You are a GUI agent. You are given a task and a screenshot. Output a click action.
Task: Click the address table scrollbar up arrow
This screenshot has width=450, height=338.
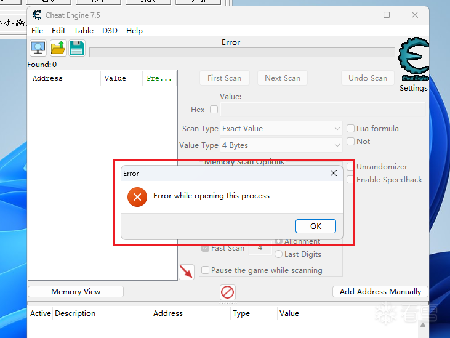pyautogui.click(x=423, y=325)
